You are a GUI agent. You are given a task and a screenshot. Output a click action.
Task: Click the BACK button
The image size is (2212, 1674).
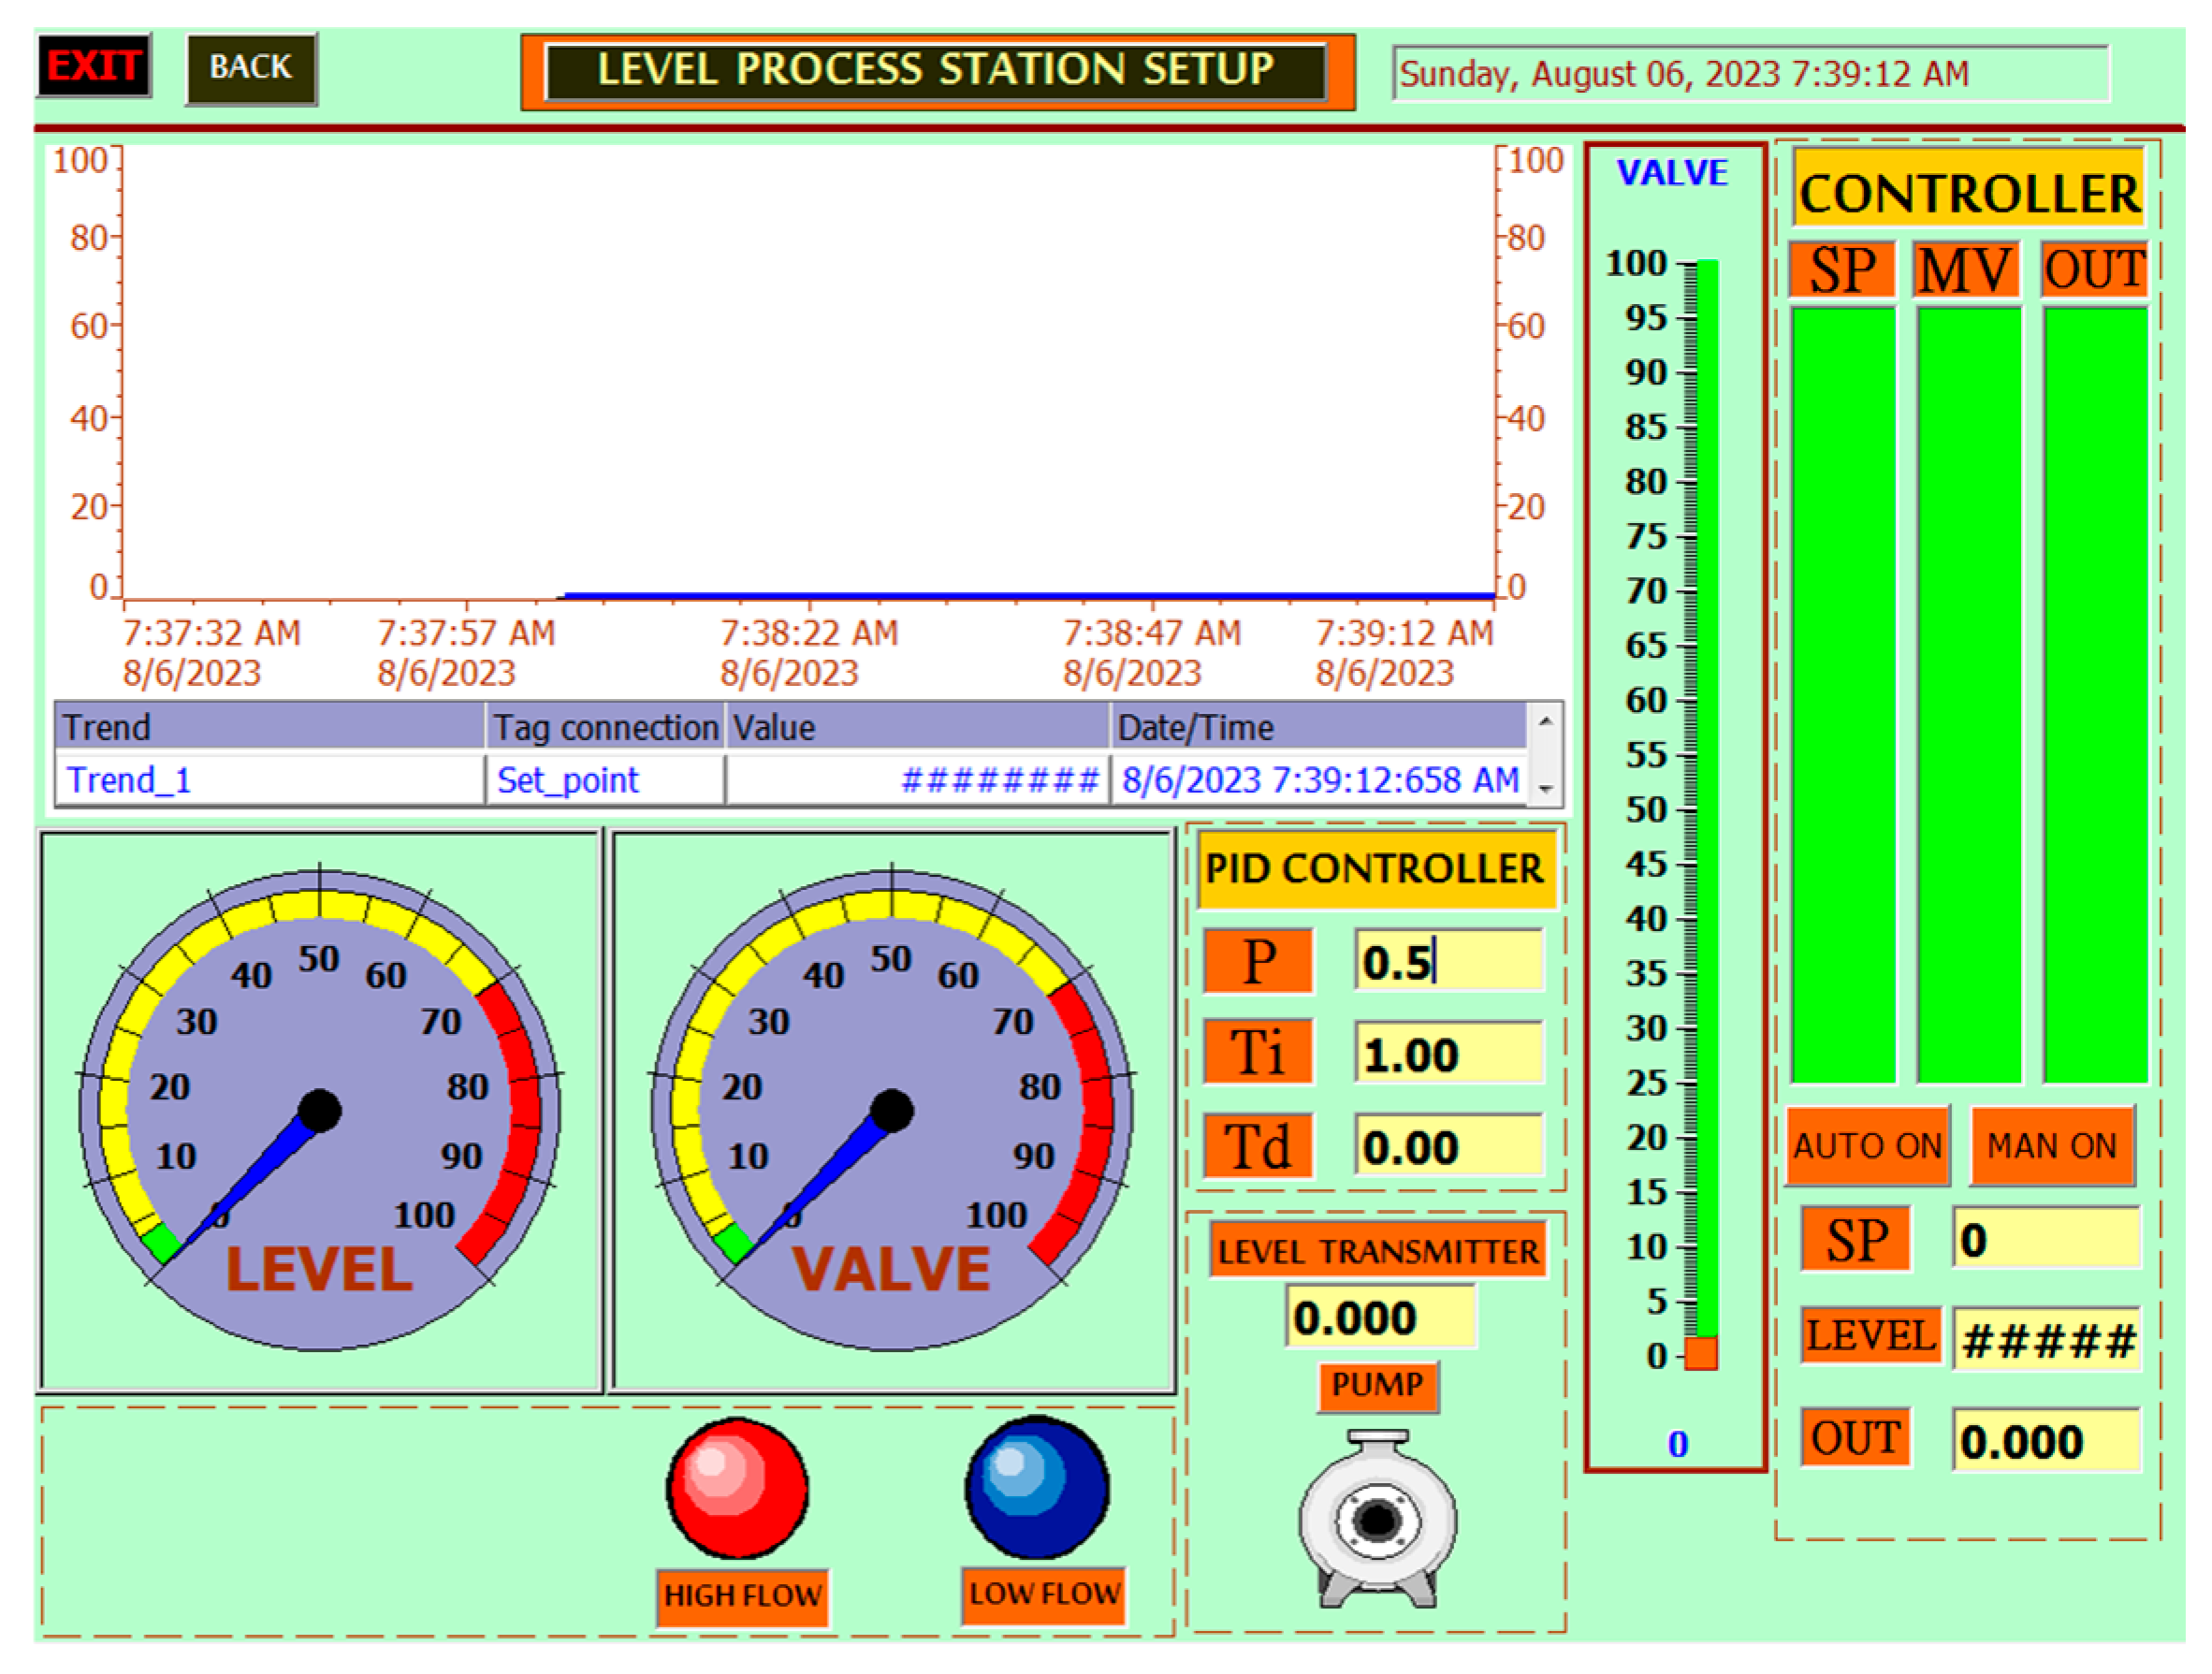click(x=249, y=66)
